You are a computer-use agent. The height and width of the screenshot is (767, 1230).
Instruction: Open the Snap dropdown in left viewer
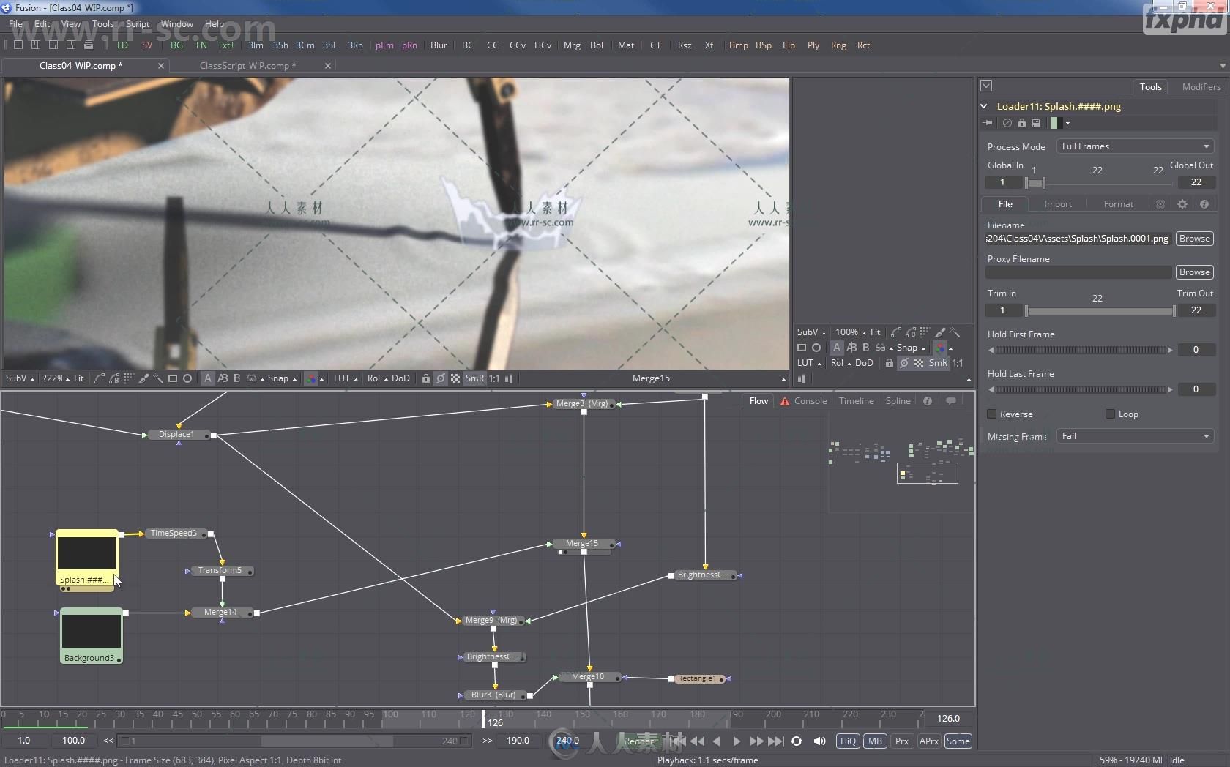[x=282, y=378]
